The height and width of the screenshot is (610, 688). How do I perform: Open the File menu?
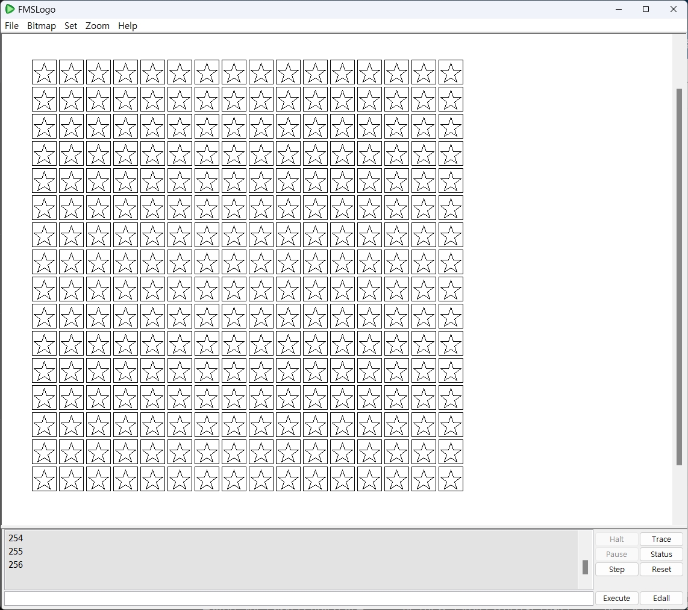tap(12, 26)
